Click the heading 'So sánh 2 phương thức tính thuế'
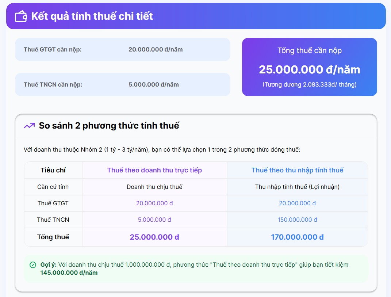This screenshot has height=297, width=391. pos(109,126)
